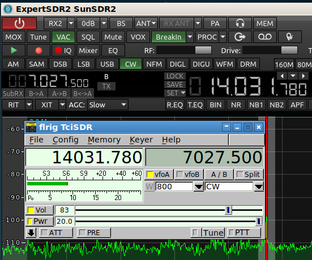
Task: Click the tape voice recorder icon
Action: pyautogui.click(x=265, y=37)
